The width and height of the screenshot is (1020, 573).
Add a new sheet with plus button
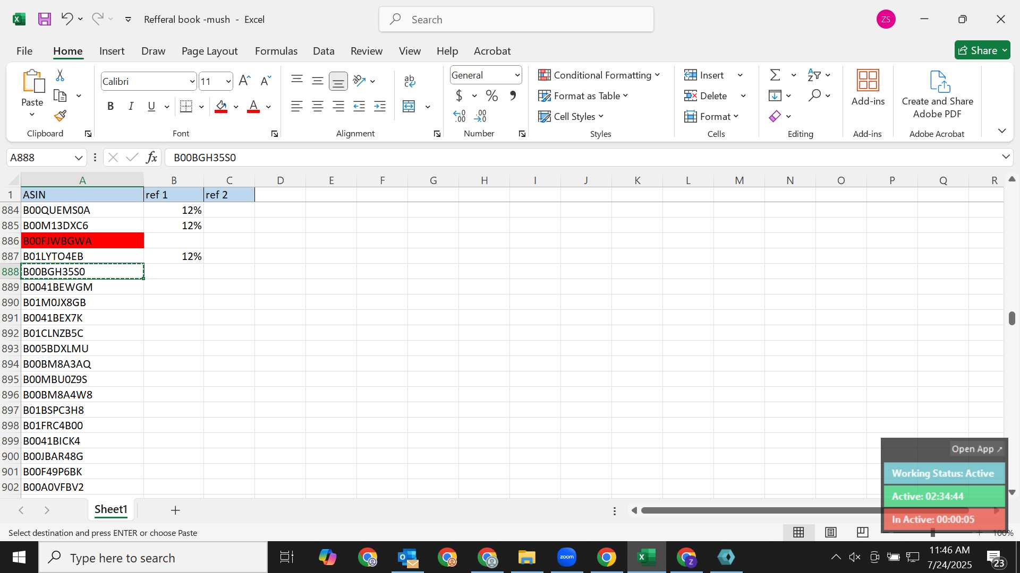(175, 510)
